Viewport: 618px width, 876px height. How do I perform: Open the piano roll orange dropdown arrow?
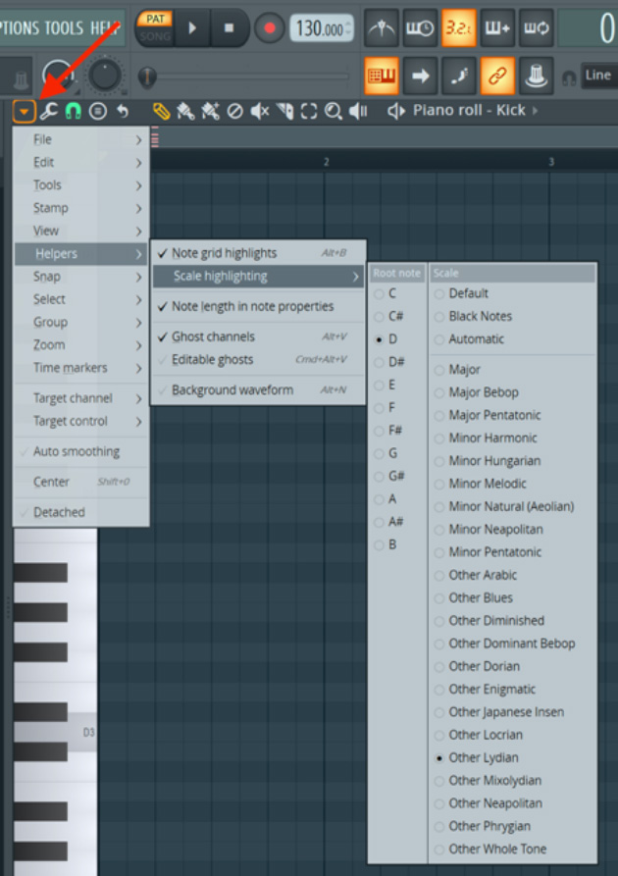click(24, 111)
